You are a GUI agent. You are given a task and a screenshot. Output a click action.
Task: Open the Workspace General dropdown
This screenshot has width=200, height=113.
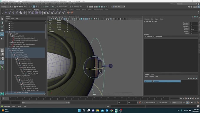[x=187, y=4]
